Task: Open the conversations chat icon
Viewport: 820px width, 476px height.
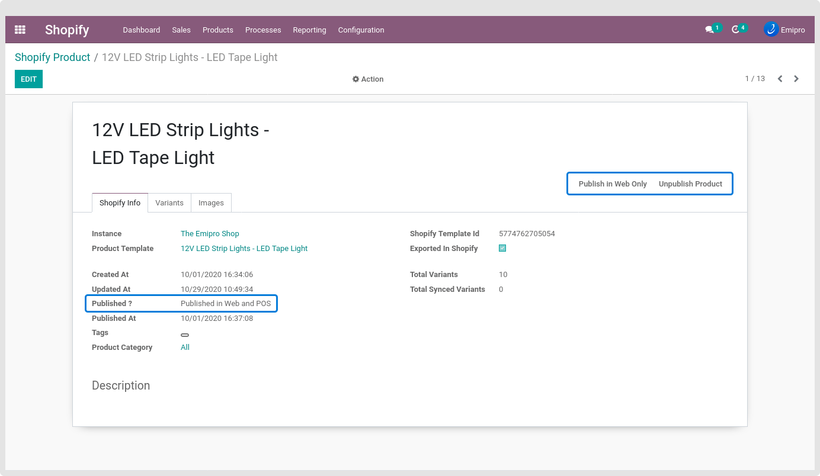Action: coord(709,30)
